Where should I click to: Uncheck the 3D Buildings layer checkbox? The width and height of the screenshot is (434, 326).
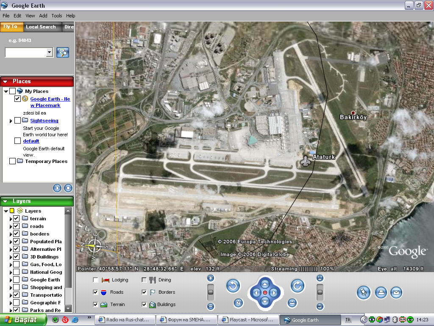point(17,257)
